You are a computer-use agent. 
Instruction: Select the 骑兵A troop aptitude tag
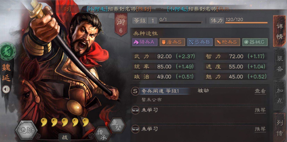[x=145, y=42]
